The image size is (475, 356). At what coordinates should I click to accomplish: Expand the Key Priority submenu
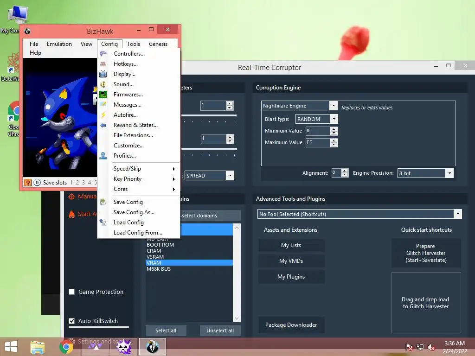pyautogui.click(x=138, y=179)
